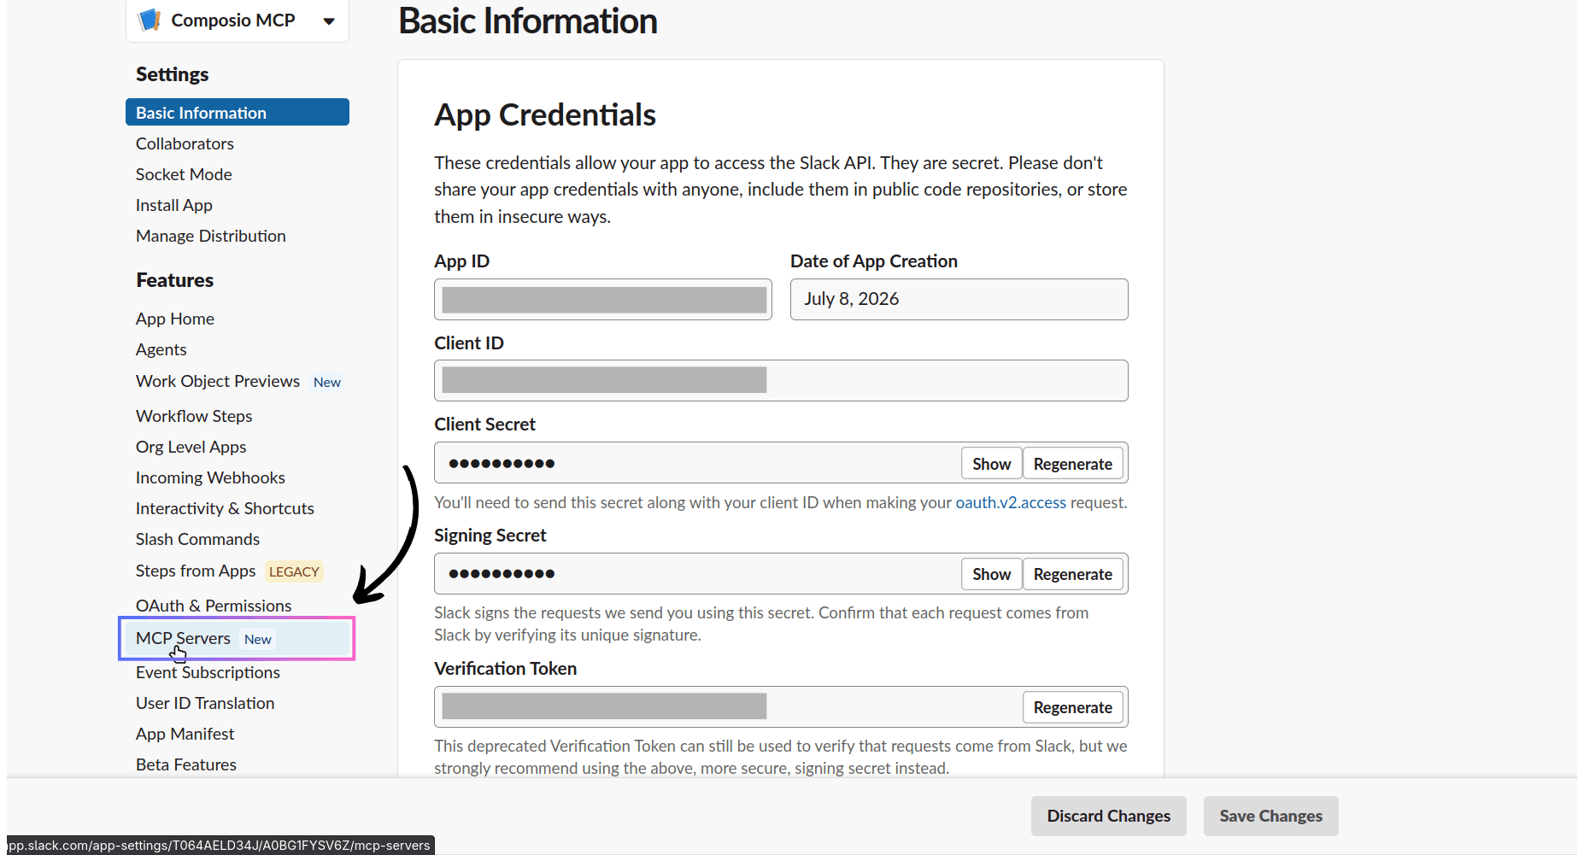The height and width of the screenshot is (855, 1584).
Task: Open Beta Features
Action: 186,764
